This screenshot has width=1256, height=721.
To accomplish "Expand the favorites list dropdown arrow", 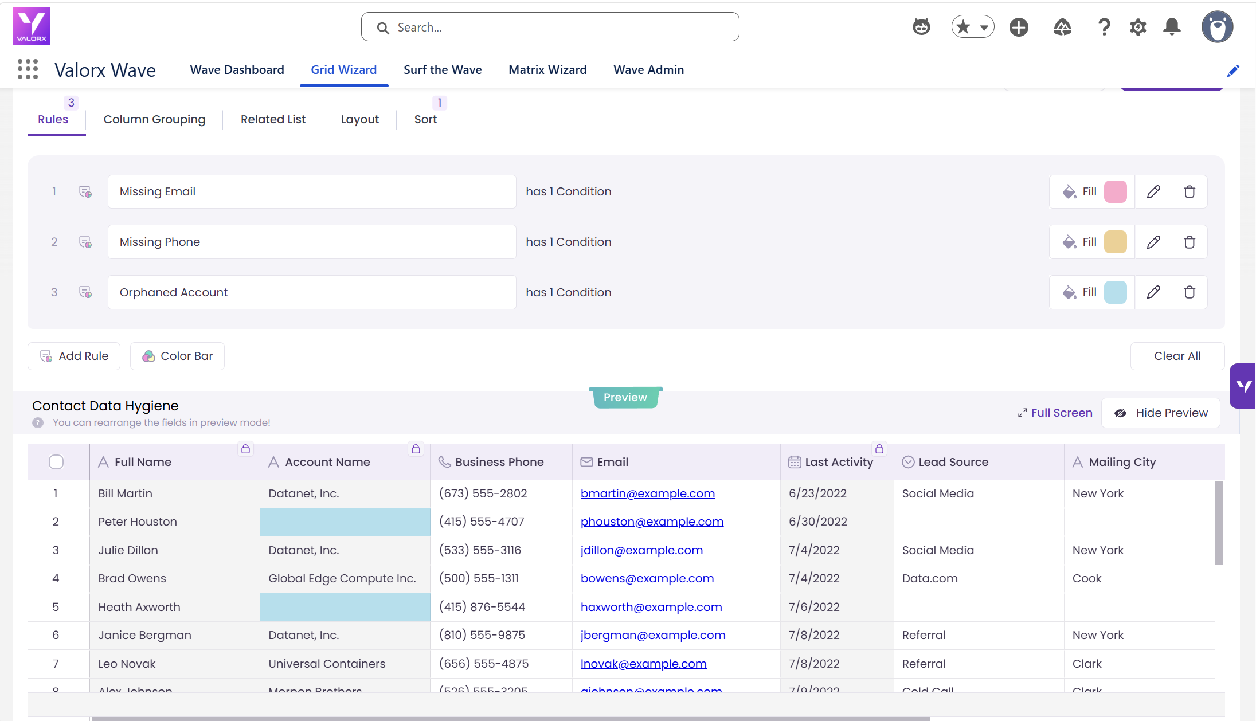I will [x=984, y=27].
